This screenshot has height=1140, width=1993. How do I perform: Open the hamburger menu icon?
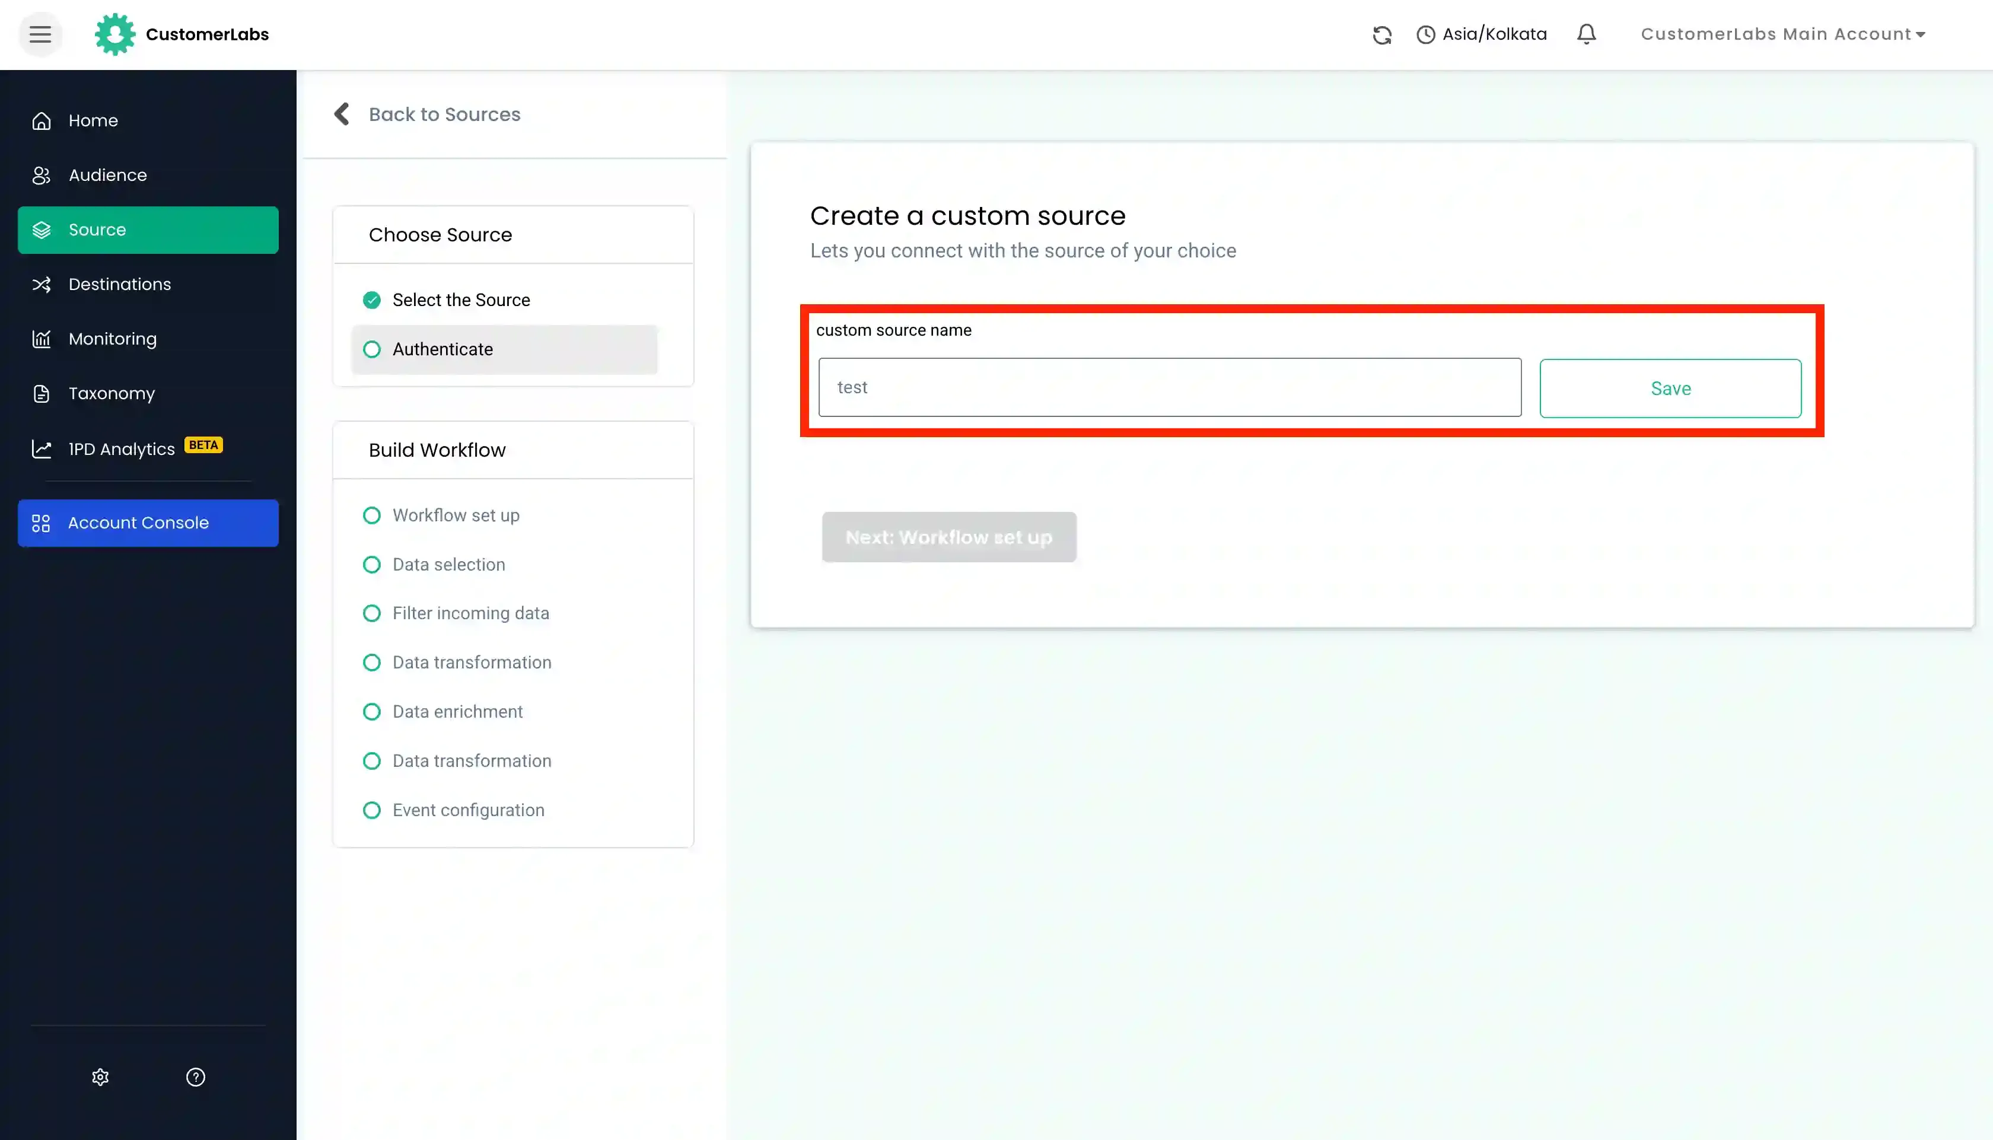tap(40, 34)
